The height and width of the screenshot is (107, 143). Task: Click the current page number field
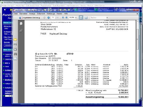tap(53, 17)
